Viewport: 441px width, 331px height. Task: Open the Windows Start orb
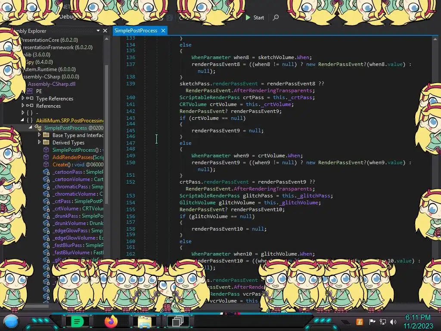click(x=11, y=322)
